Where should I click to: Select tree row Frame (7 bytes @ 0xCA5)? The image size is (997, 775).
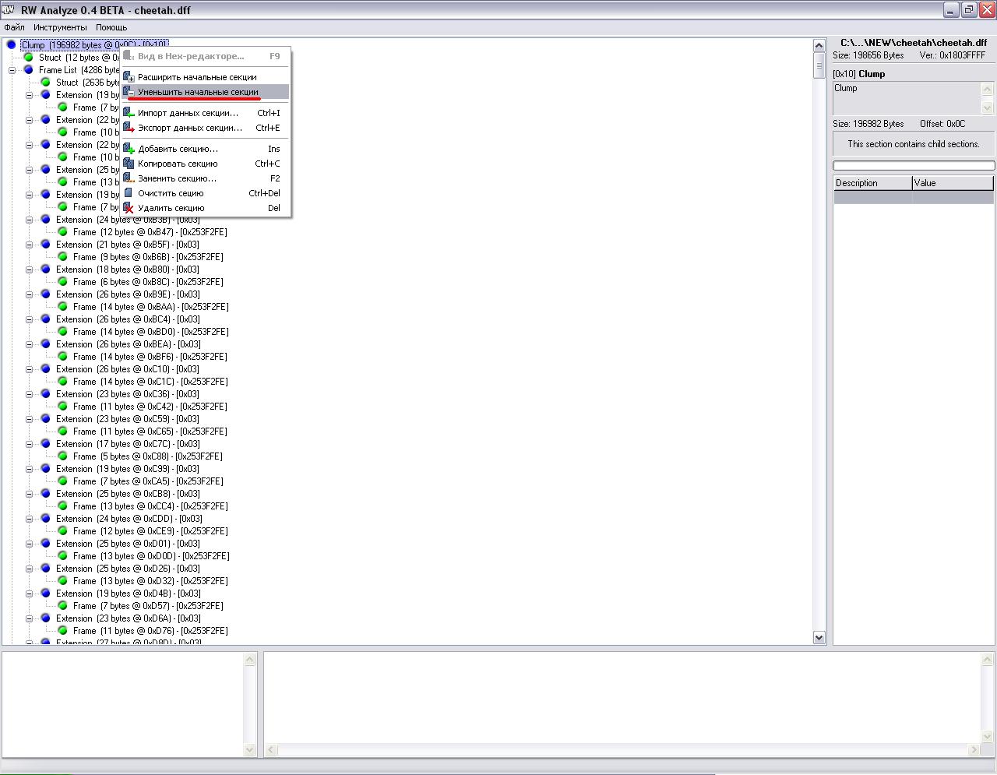click(148, 481)
